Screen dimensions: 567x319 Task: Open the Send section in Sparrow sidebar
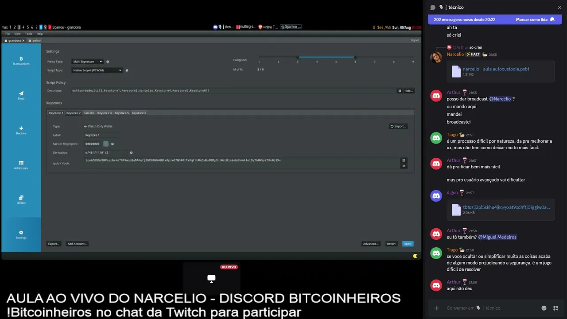pos(21,95)
